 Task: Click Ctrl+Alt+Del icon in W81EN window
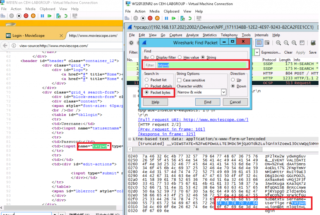click(3, 16)
